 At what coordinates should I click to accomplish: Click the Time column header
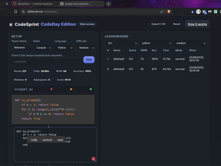pyautogui.click(x=166, y=50)
